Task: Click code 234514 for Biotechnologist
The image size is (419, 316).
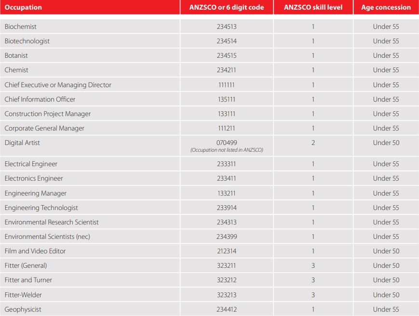Action: [x=227, y=41]
